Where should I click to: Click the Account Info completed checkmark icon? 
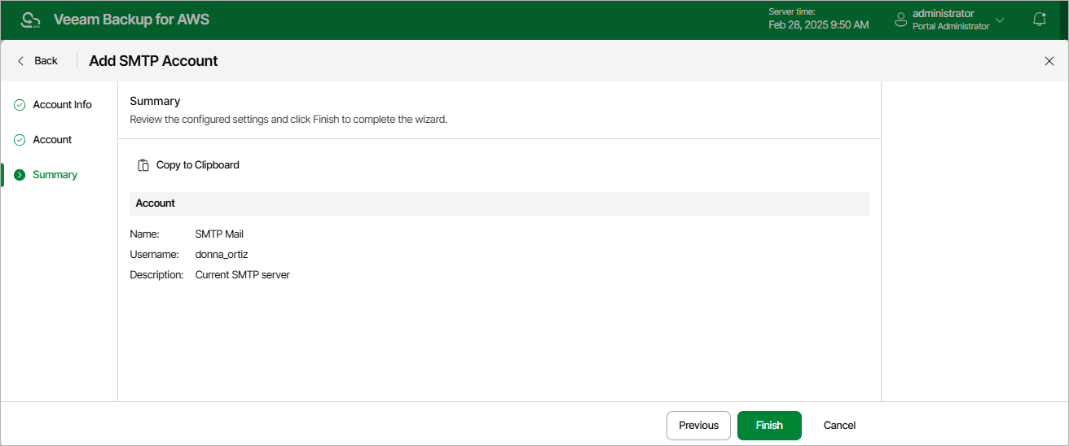pyautogui.click(x=20, y=105)
